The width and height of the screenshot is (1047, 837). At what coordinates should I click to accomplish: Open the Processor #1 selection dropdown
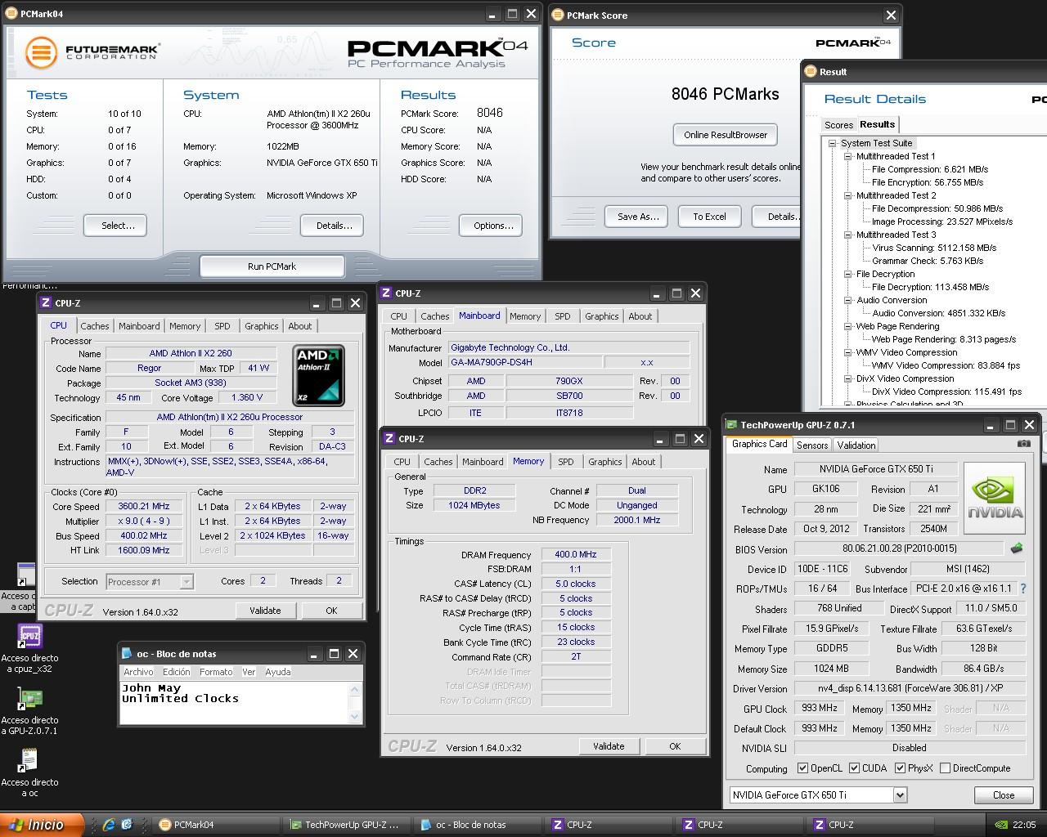coord(186,582)
